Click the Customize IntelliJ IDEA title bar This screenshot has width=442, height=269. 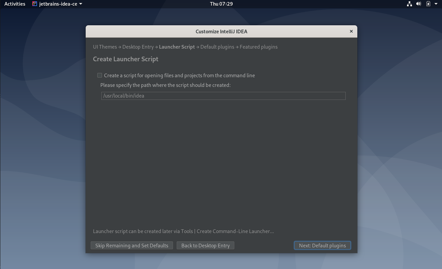[x=221, y=32]
